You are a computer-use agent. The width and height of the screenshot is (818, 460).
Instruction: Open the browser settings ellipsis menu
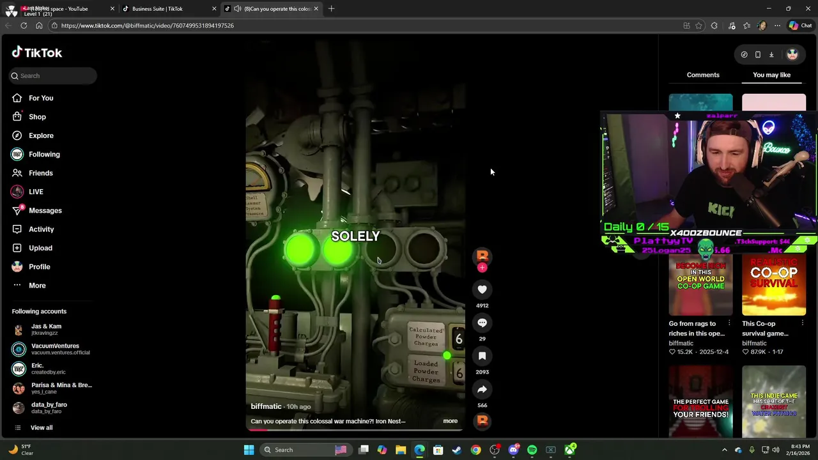click(777, 26)
